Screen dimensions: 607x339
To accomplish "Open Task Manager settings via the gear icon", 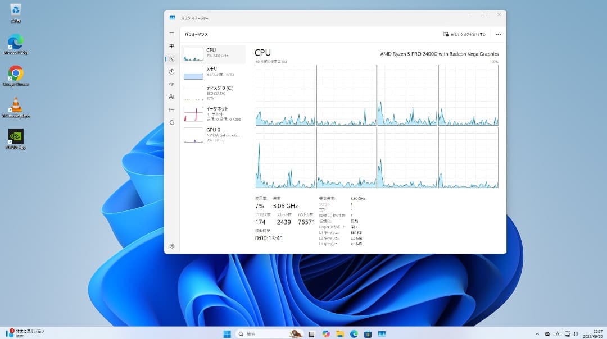I will click(172, 246).
